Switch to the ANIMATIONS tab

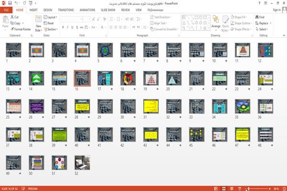coord(88,10)
